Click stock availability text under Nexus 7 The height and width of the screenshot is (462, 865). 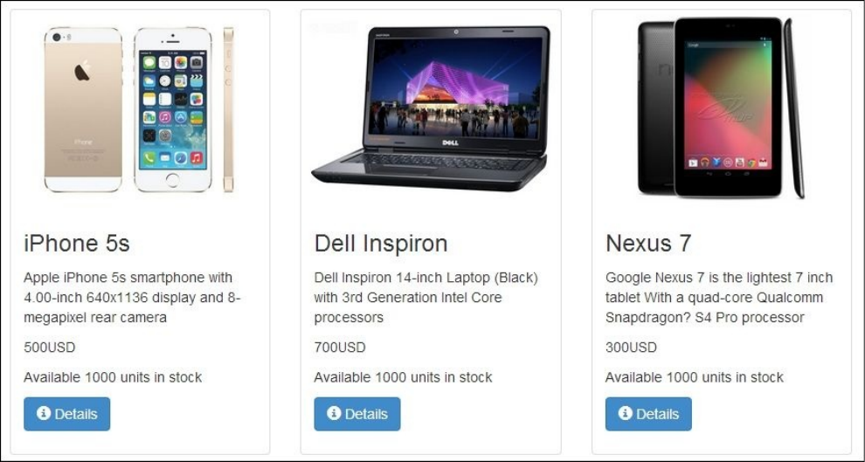click(694, 377)
